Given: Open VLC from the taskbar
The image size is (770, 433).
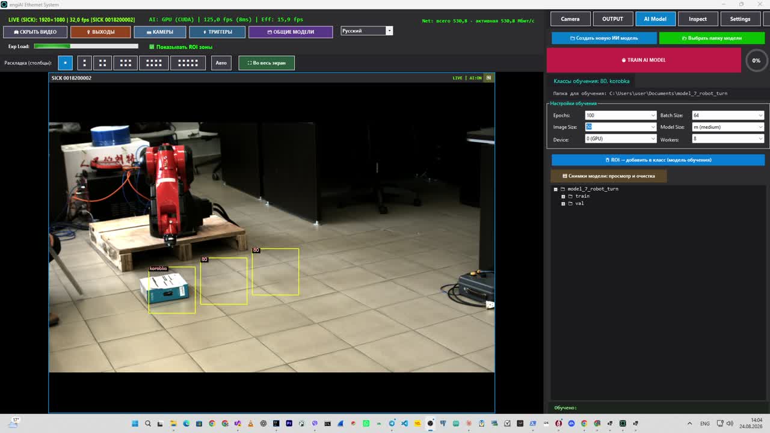Looking at the screenshot, I should click(x=251, y=423).
